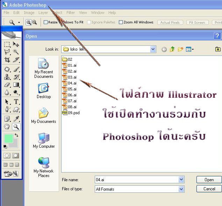
Task: Select the Magic Wand tool
Action: (x=16, y=52)
